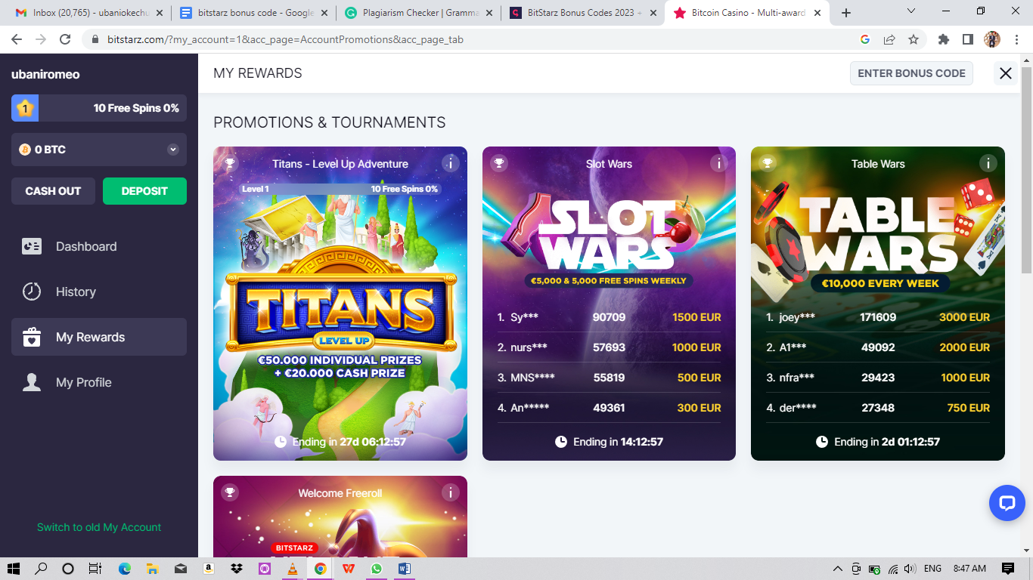Open VLC from the taskbar

pyautogui.click(x=293, y=569)
